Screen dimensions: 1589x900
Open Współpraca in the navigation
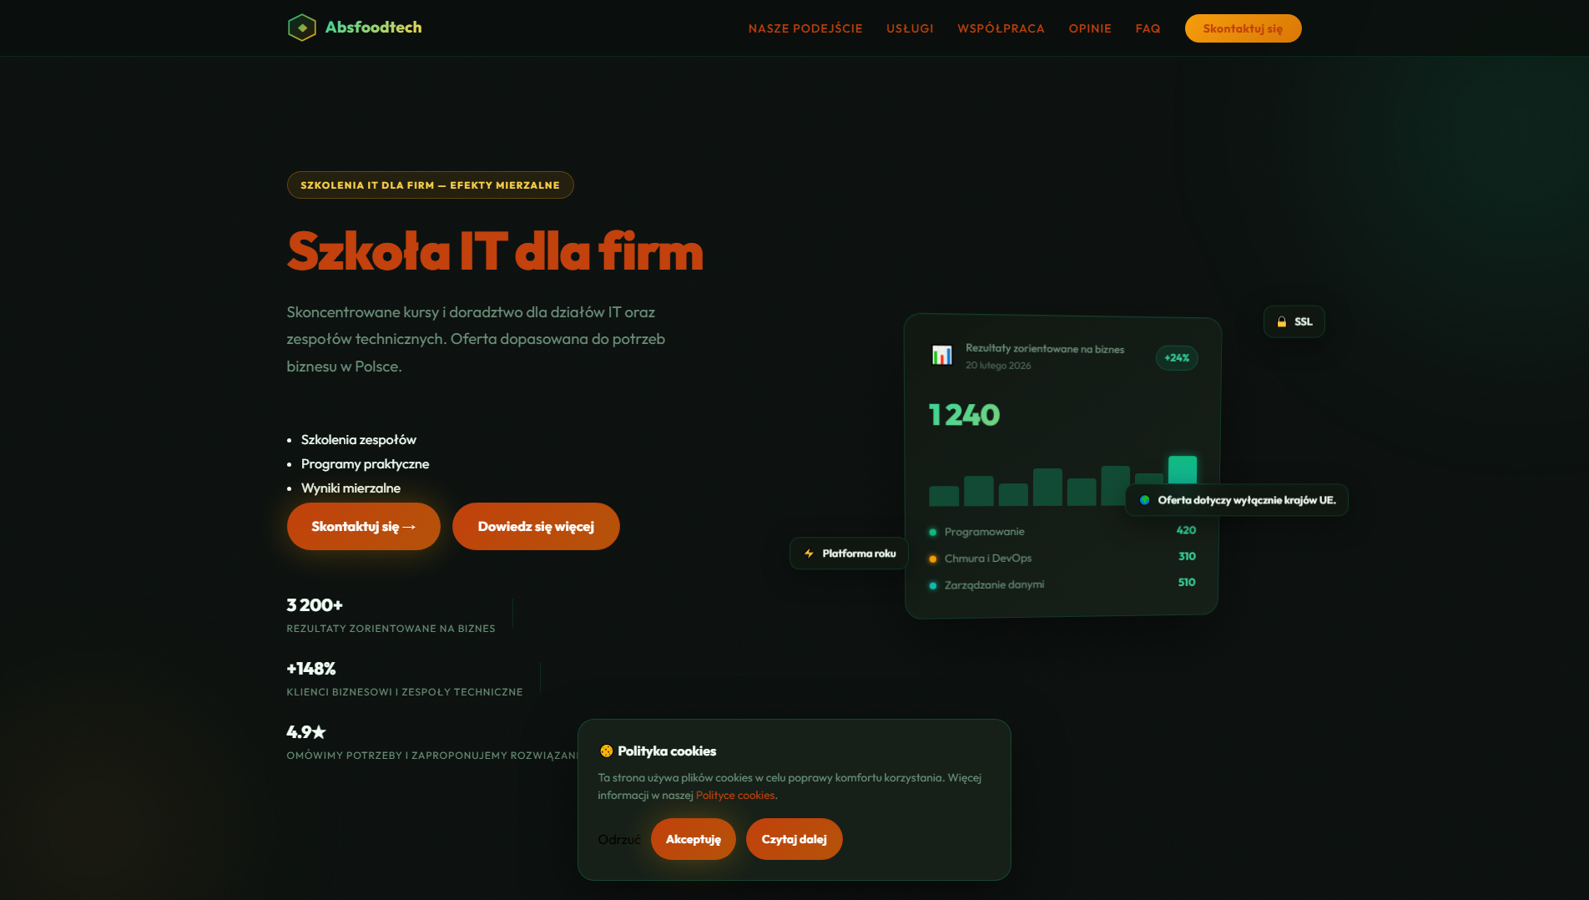(x=1001, y=28)
